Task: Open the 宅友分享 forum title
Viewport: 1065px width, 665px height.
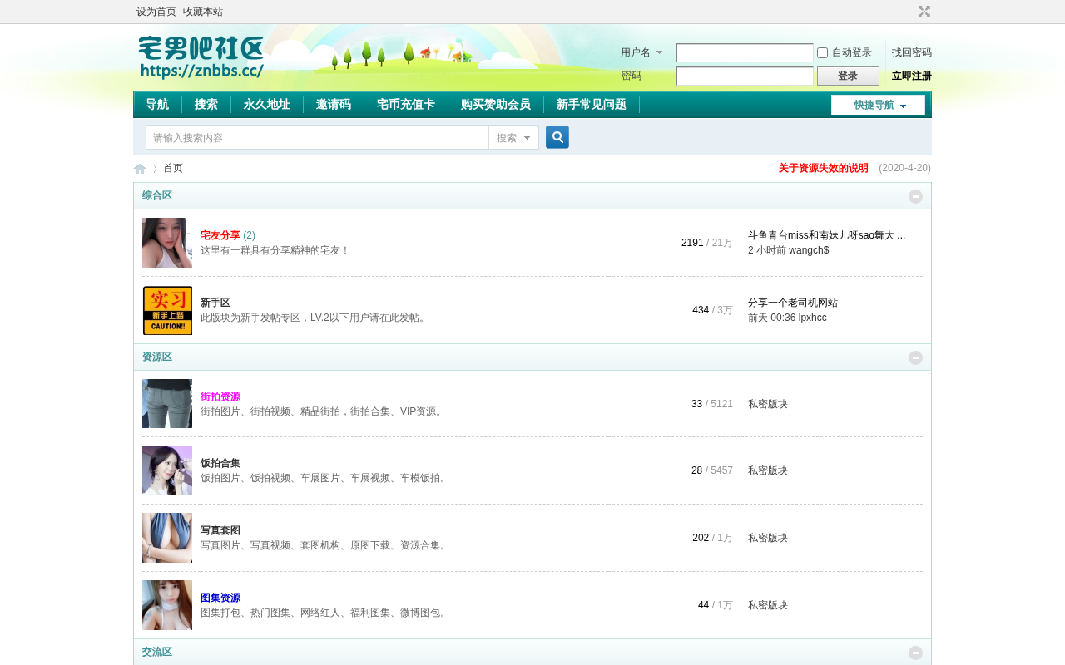Action: tap(220, 235)
